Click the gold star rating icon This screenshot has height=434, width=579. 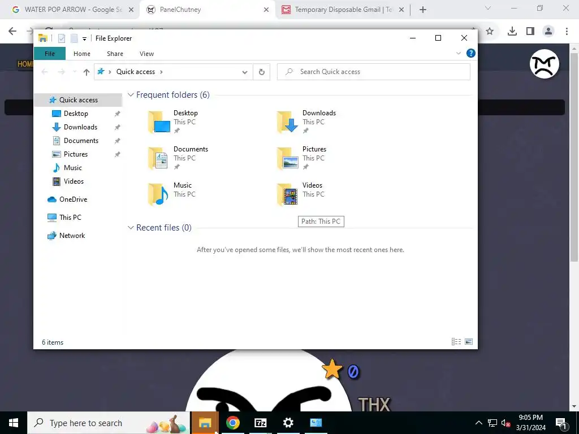click(331, 369)
